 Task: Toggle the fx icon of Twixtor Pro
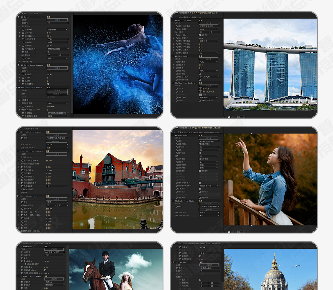pos(173,262)
